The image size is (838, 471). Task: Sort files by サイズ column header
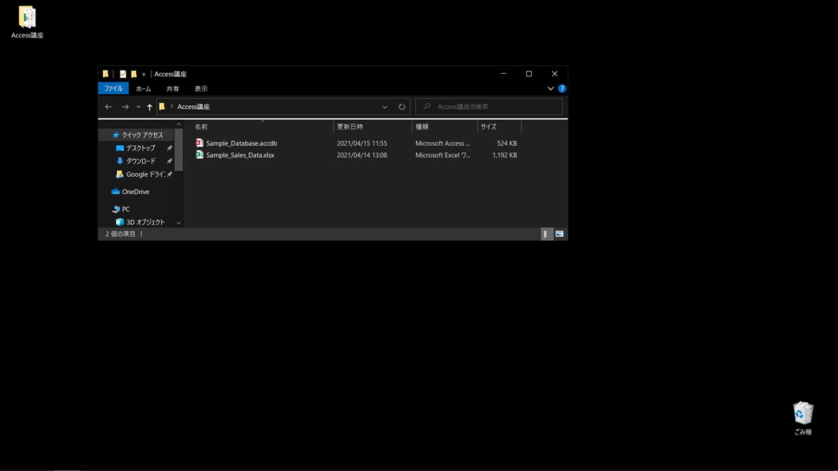pos(488,127)
